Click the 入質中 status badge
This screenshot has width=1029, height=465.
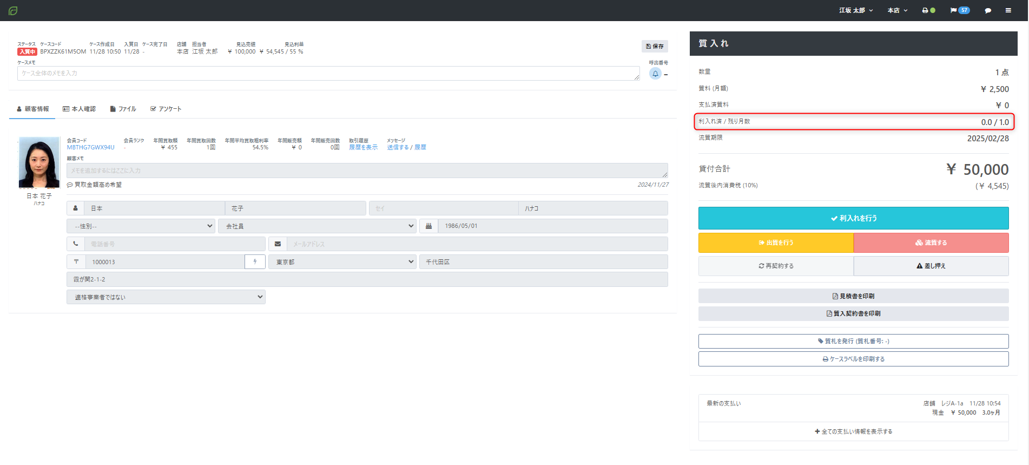27,52
